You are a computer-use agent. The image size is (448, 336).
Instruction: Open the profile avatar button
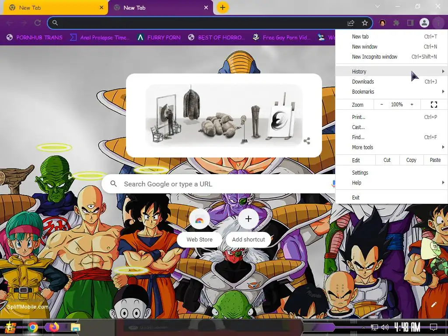point(424,23)
